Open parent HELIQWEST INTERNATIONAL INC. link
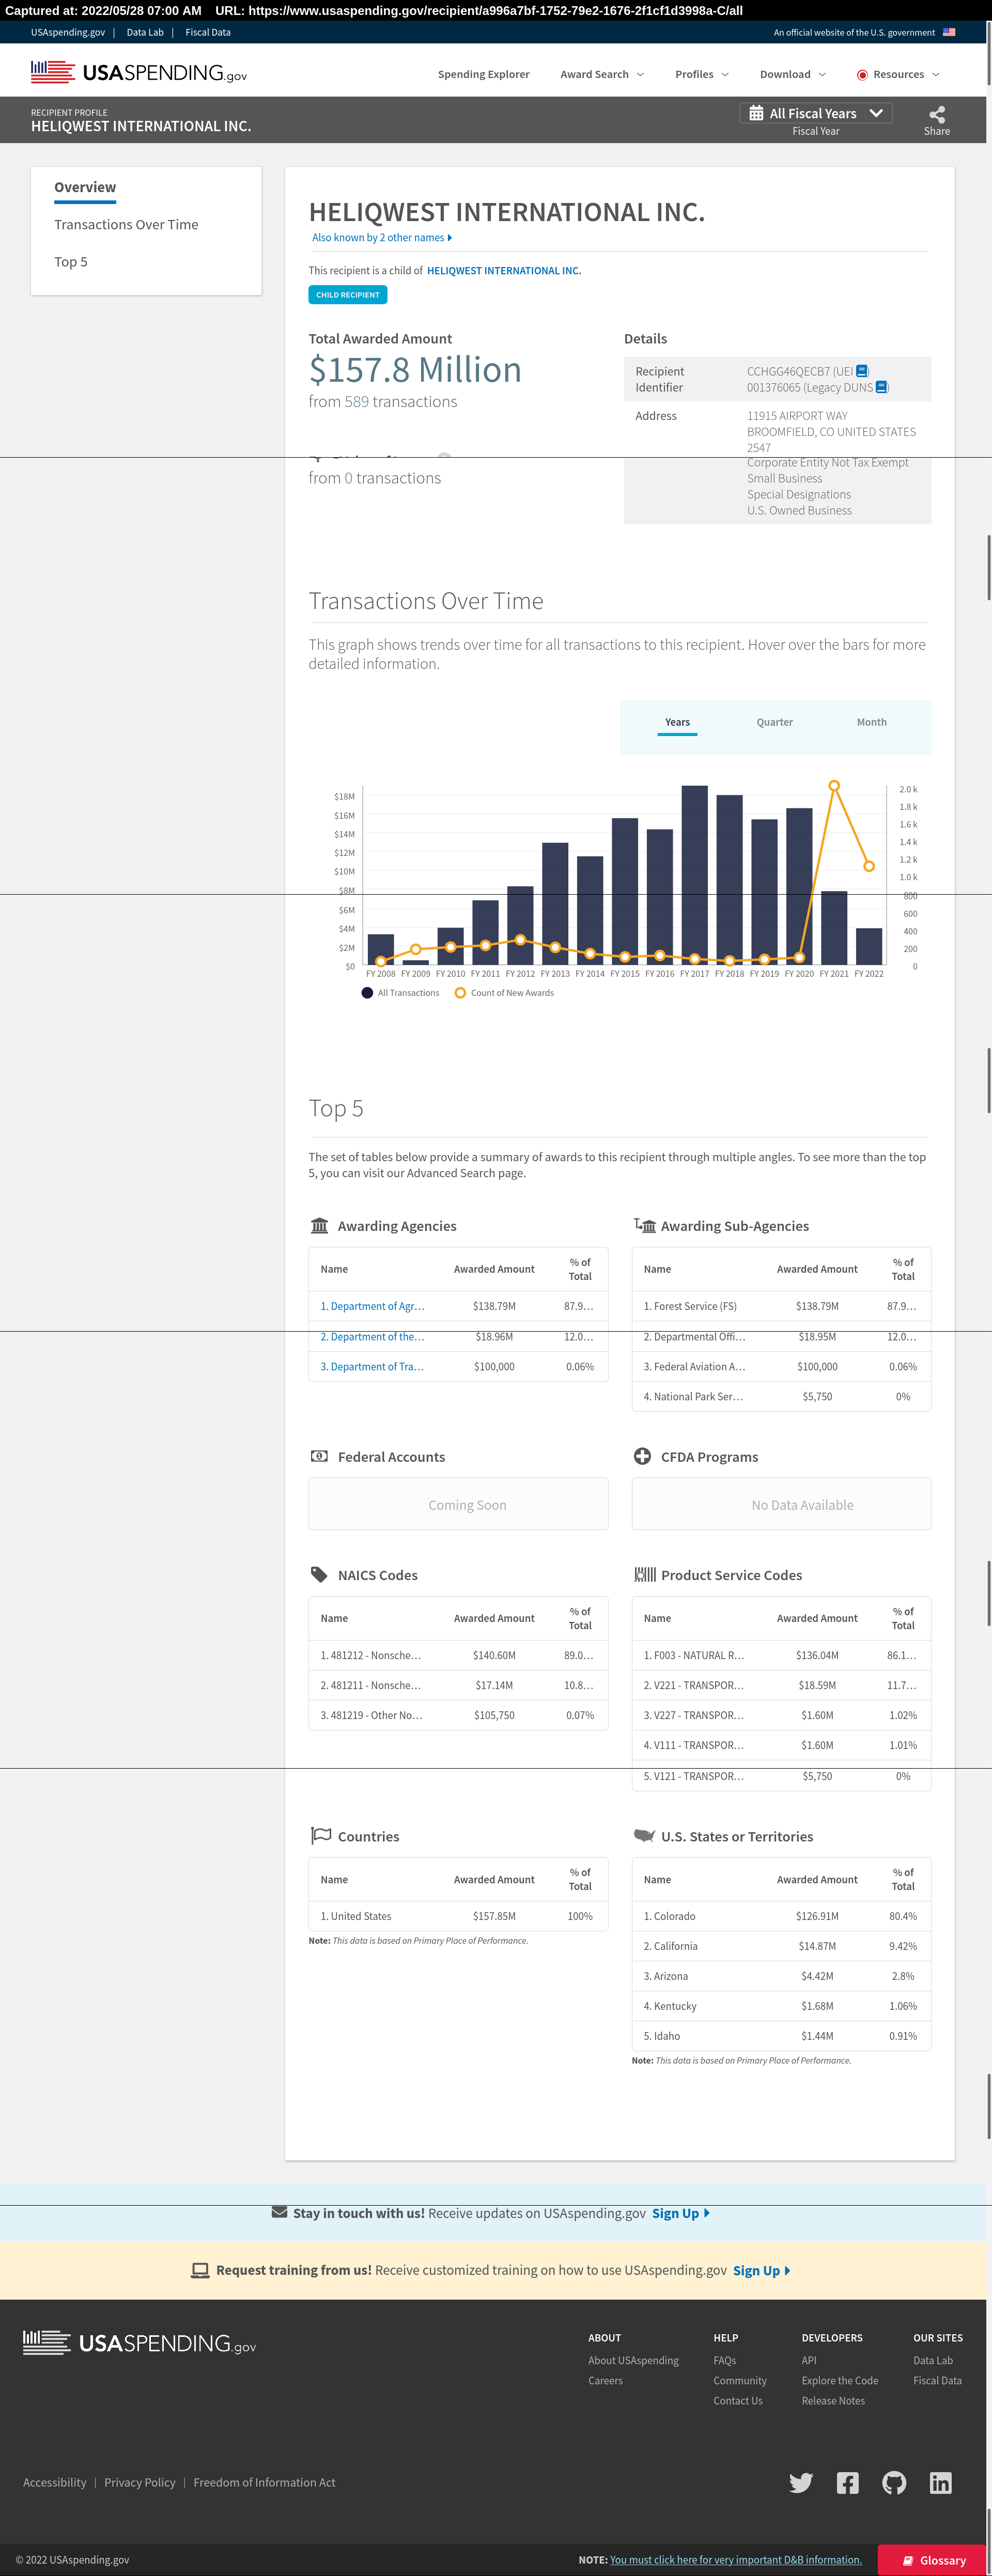The image size is (992, 2576). pyautogui.click(x=504, y=271)
